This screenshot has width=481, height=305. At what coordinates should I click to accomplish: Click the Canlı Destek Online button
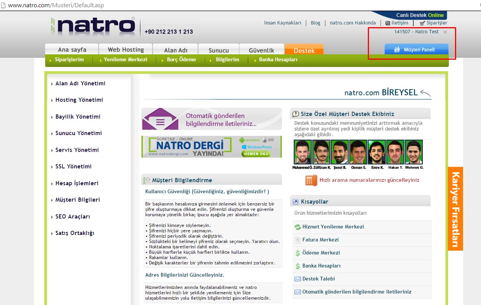[x=420, y=15]
